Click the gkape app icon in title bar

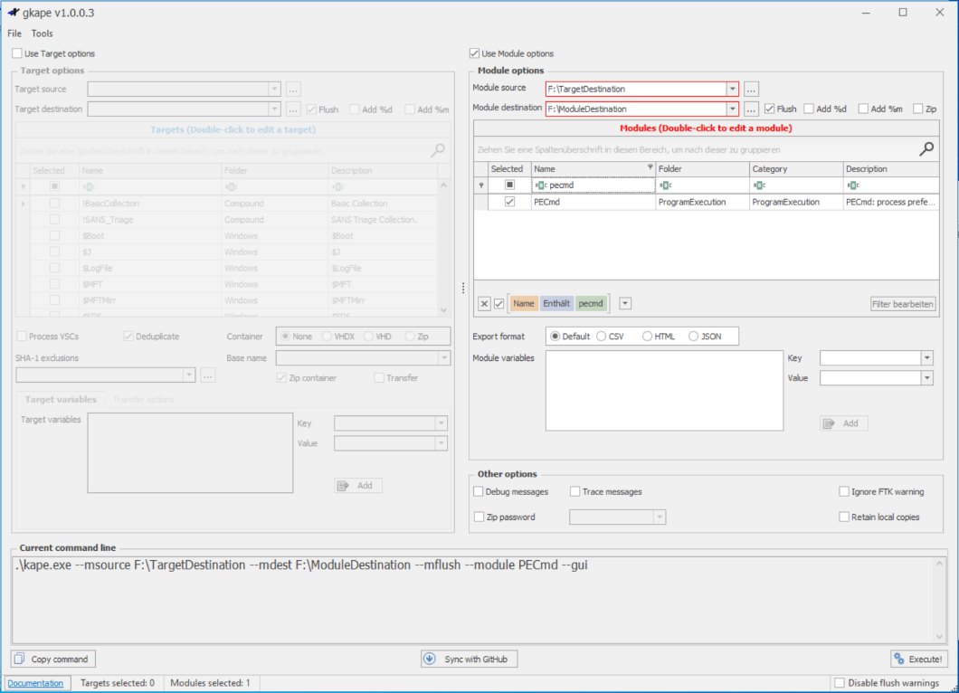[x=14, y=13]
